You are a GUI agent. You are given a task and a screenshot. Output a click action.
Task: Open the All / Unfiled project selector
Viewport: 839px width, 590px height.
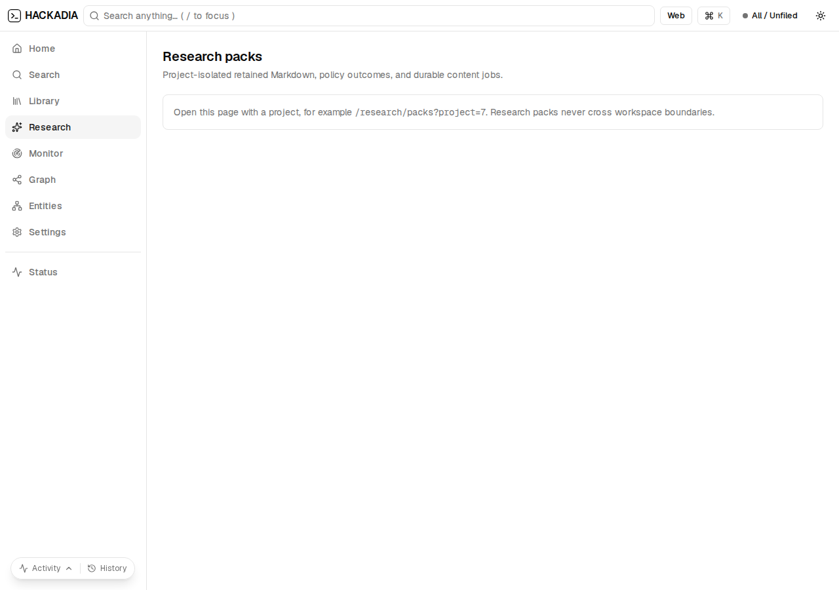click(770, 16)
